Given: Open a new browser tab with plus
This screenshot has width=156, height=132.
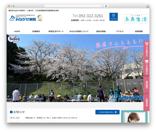Looking at the screenshot, I should click(x=148, y=7).
